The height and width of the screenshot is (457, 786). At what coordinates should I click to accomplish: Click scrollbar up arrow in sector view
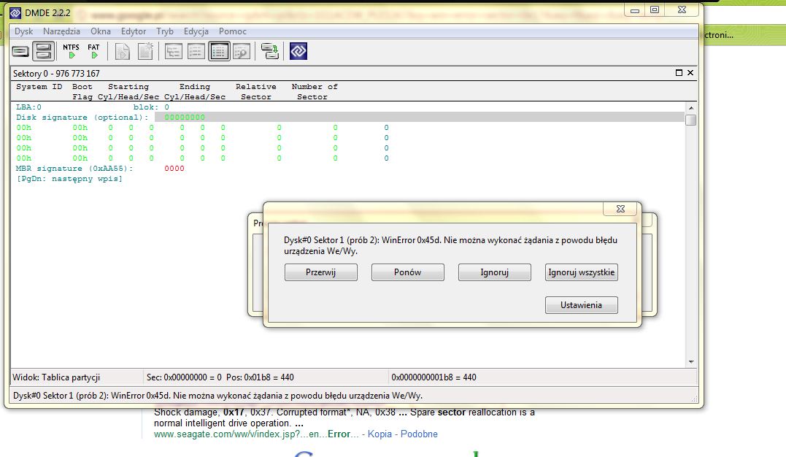pyautogui.click(x=690, y=108)
